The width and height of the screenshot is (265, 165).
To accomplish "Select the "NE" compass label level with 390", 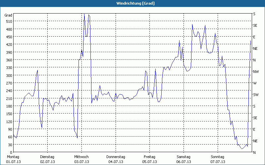I will coord(255,49).
